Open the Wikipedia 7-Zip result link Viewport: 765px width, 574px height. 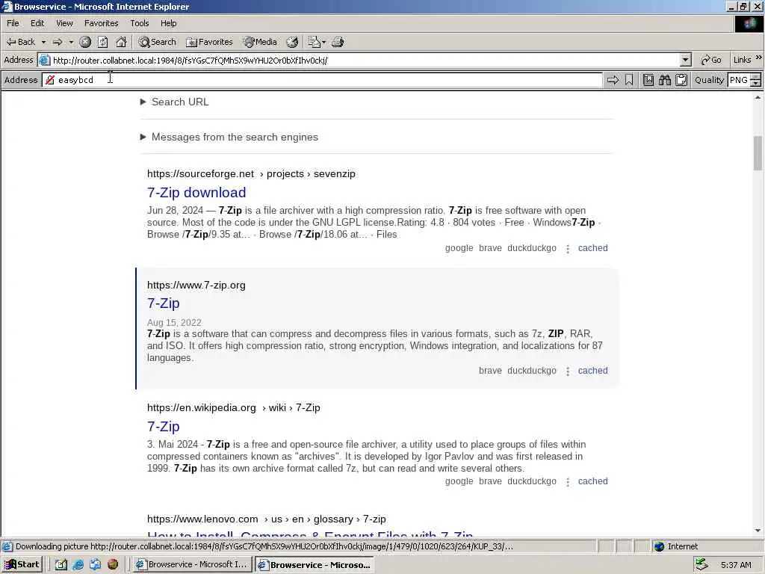point(164,426)
